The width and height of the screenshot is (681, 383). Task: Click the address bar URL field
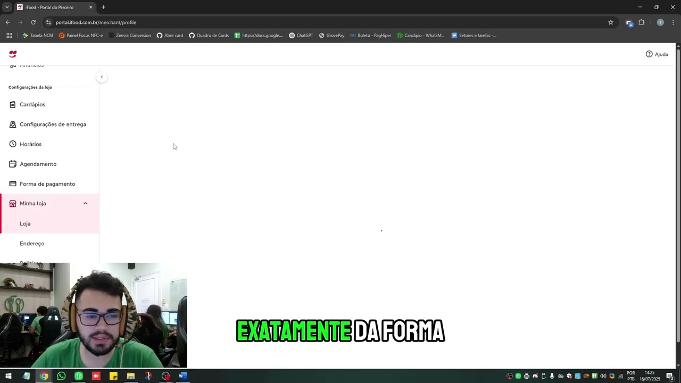pos(330,22)
